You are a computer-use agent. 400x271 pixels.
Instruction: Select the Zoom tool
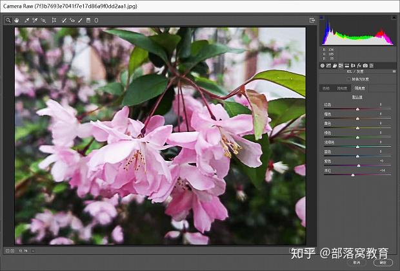[x=8, y=20]
